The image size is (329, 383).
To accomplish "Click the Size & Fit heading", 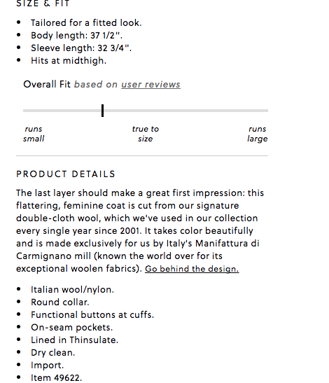I will coord(43,4).
